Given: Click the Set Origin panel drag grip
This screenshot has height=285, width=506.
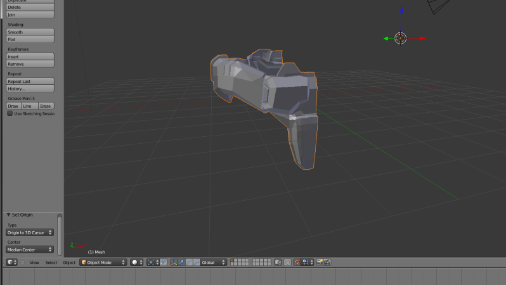Looking at the screenshot, I should pyautogui.click(x=53, y=215).
